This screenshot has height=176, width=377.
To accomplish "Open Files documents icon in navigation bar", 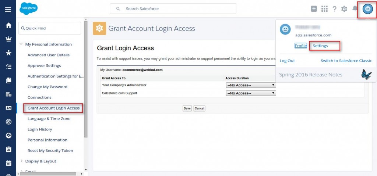I will pyautogui.click(x=8, y=80).
